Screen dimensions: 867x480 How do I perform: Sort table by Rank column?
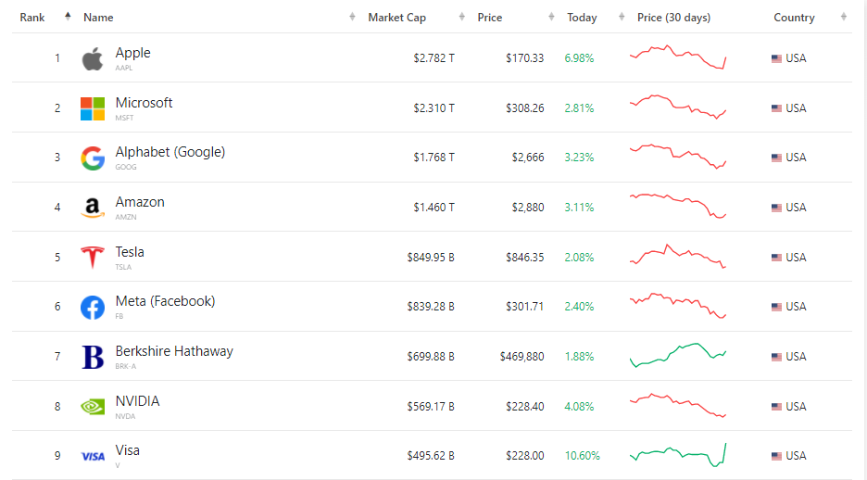pyautogui.click(x=32, y=18)
